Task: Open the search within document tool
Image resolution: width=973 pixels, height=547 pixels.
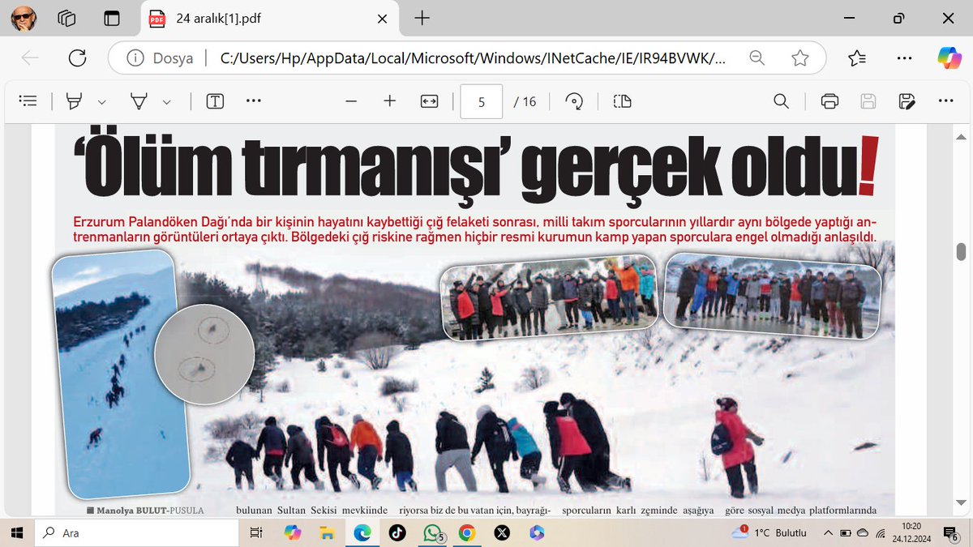Action: [x=781, y=100]
